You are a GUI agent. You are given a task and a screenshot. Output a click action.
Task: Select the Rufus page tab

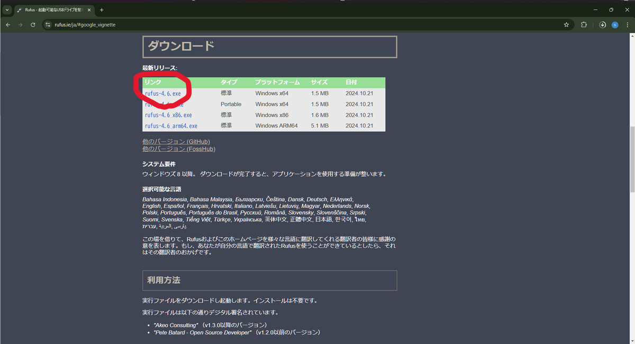click(x=55, y=10)
